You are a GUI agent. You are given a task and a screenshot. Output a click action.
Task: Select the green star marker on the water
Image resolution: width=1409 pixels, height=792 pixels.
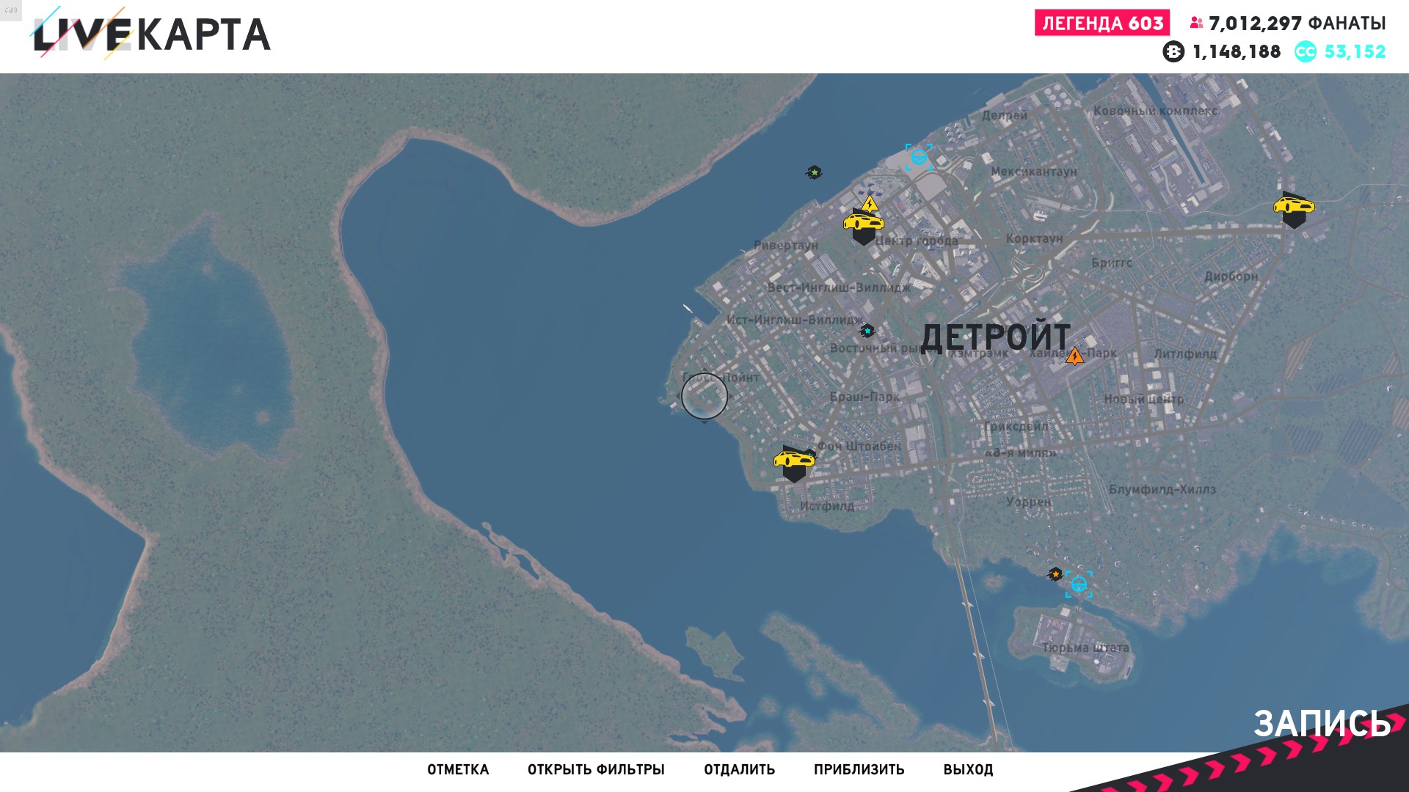[x=814, y=172]
